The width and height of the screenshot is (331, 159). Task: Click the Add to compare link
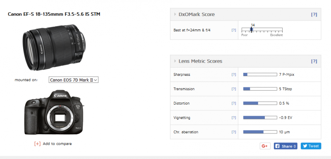click(57, 144)
